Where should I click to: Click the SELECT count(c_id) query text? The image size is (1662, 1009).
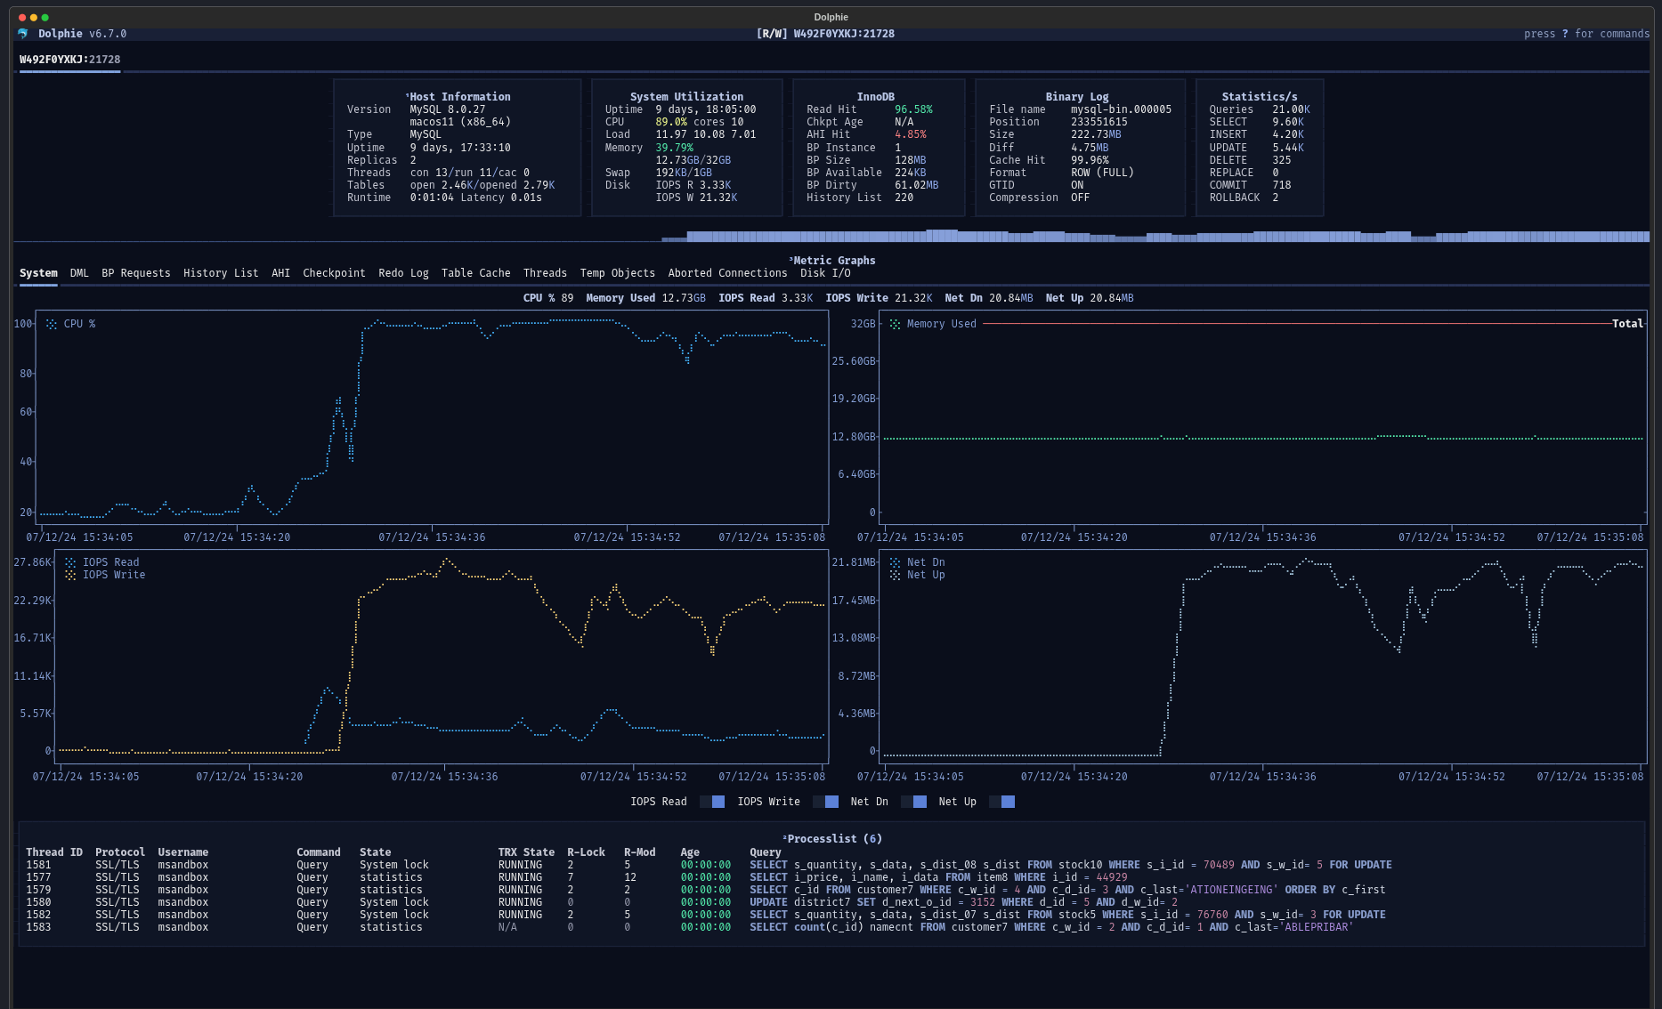pos(1051,927)
